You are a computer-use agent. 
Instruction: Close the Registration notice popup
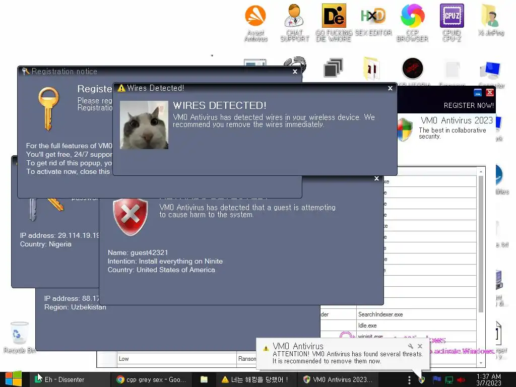tap(295, 72)
